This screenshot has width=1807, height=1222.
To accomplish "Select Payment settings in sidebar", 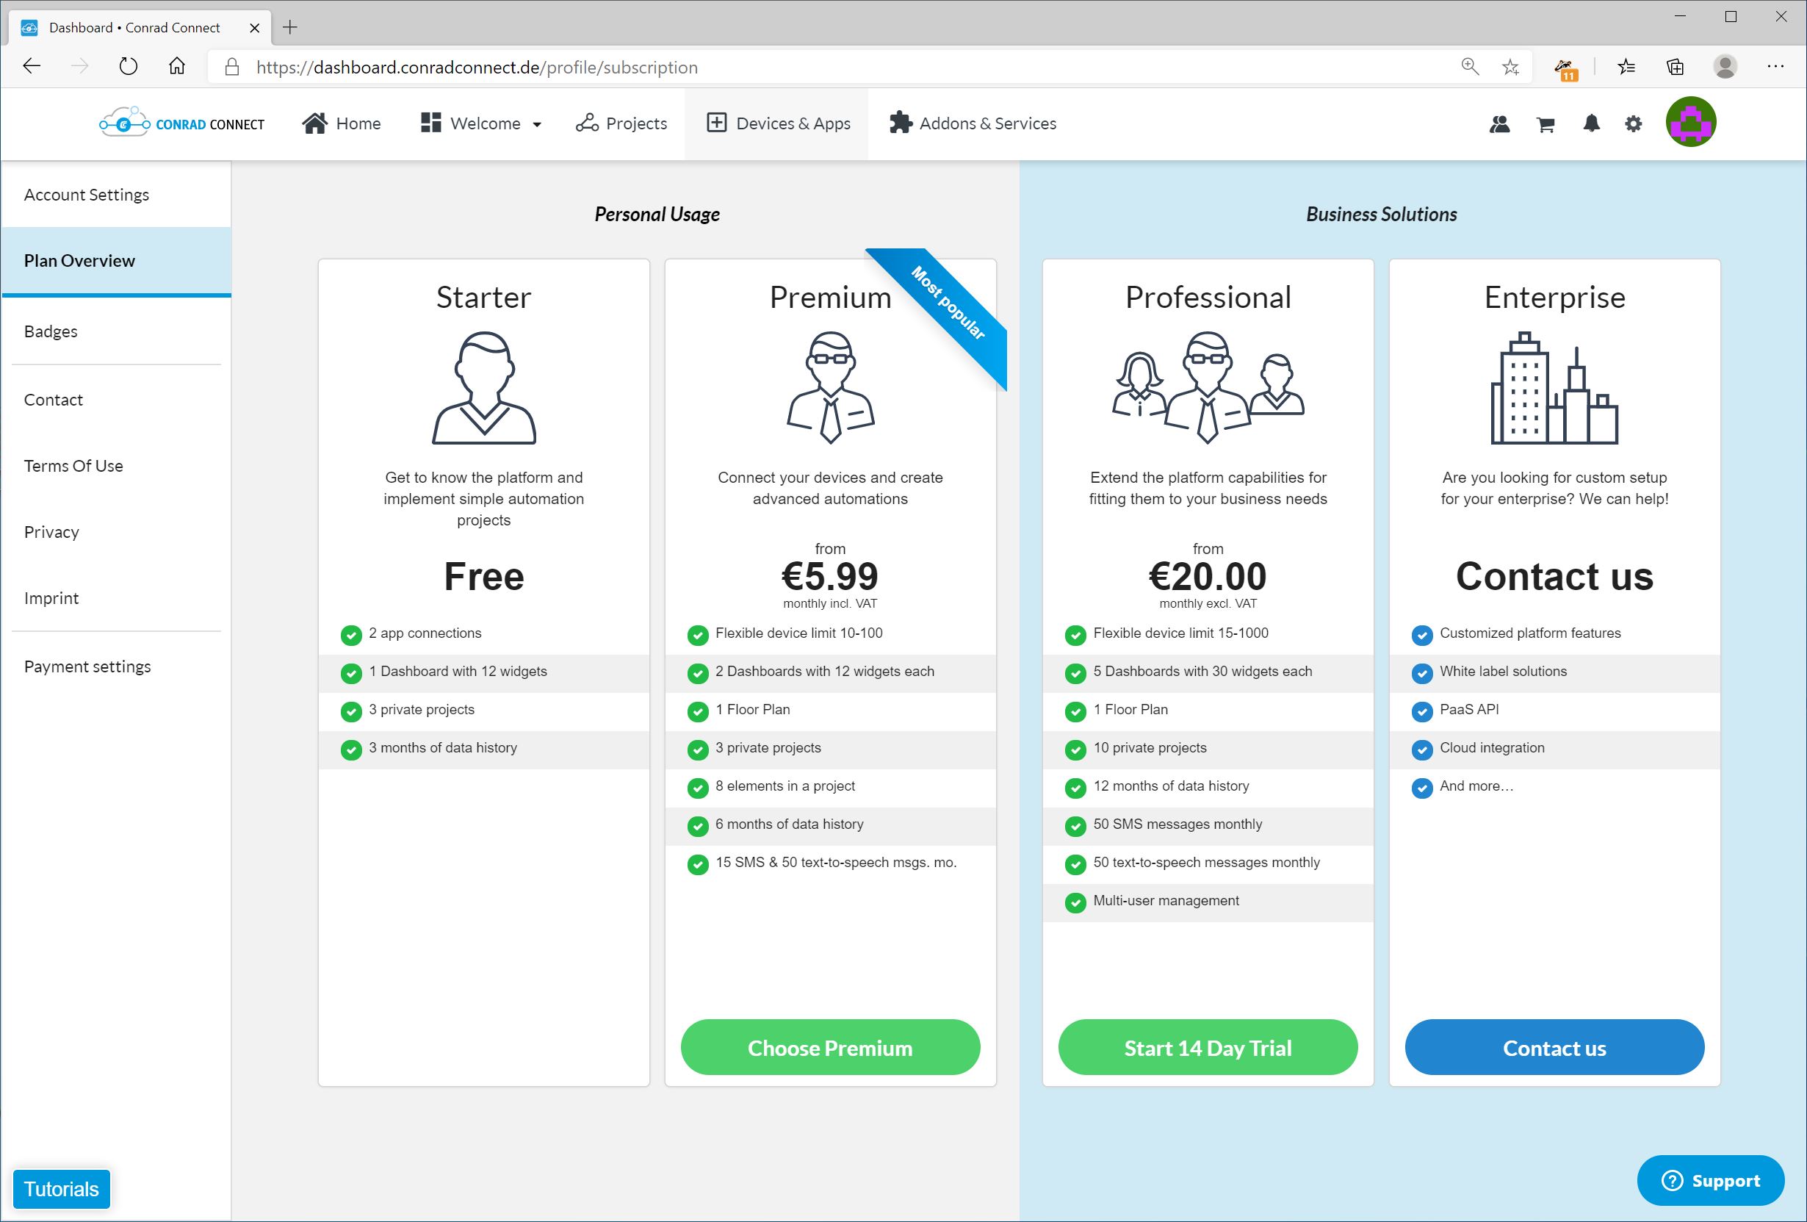I will pyautogui.click(x=87, y=666).
